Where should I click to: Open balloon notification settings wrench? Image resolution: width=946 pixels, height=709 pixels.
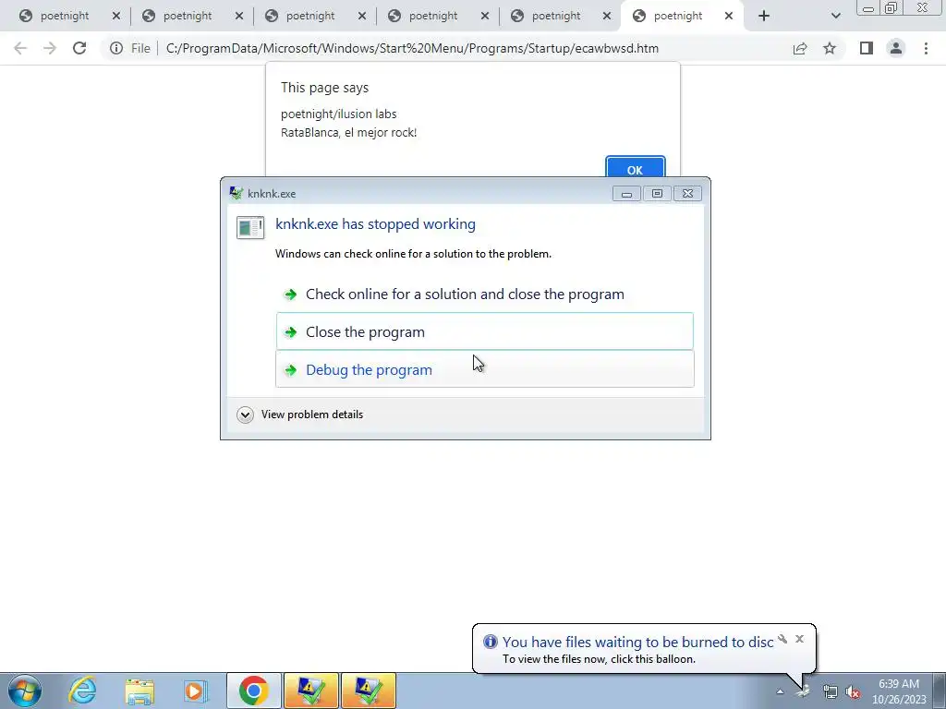coord(782,639)
